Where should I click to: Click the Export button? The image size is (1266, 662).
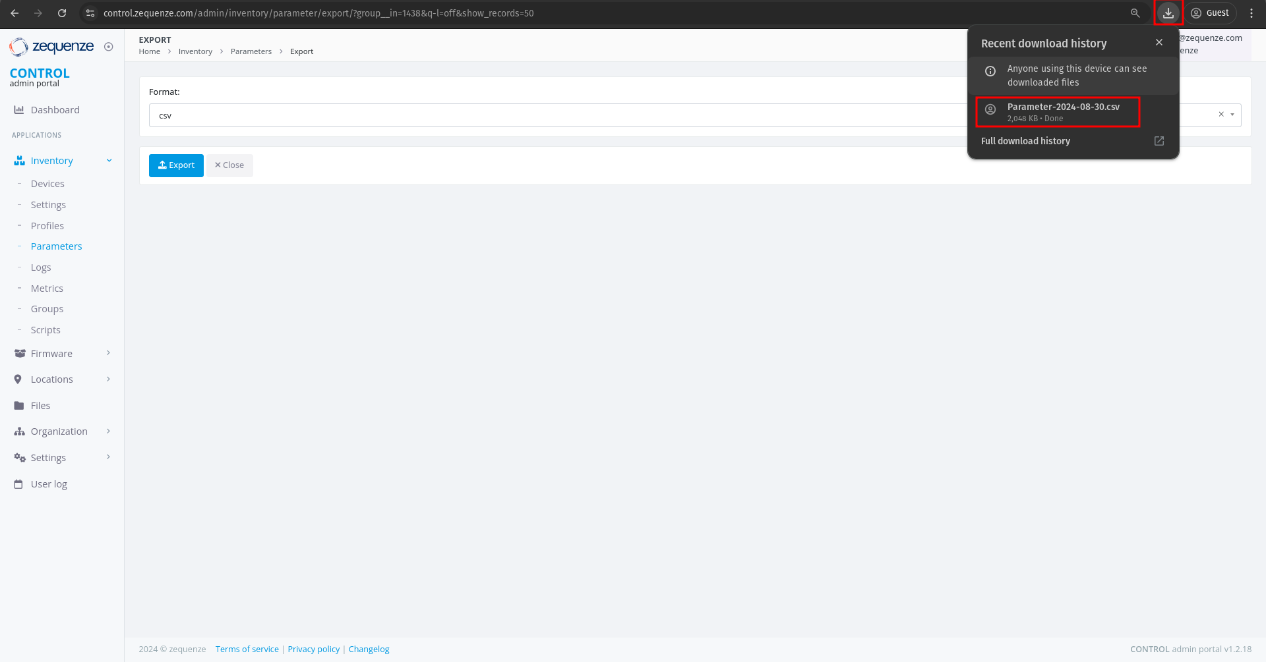point(176,165)
